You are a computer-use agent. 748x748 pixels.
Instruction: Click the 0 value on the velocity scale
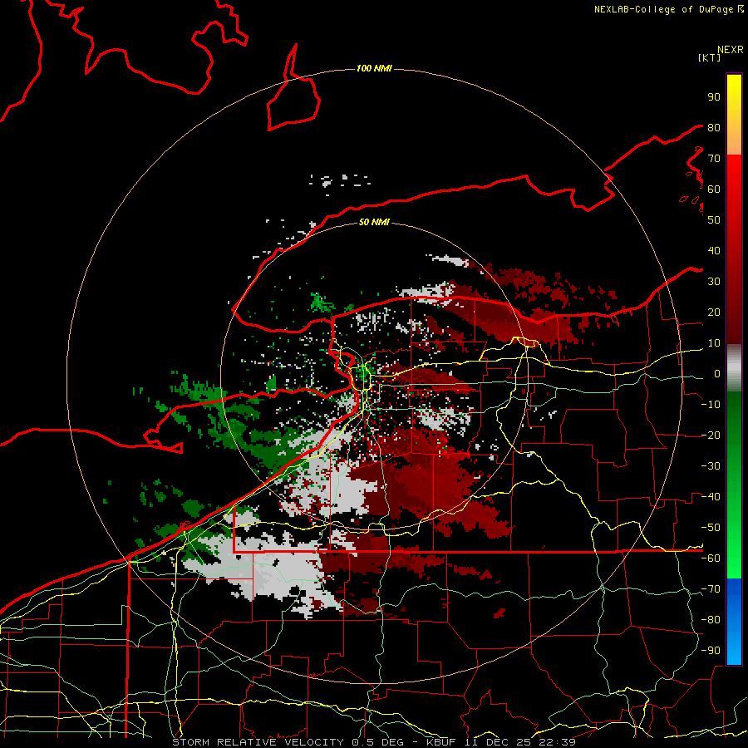coord(717,373)
